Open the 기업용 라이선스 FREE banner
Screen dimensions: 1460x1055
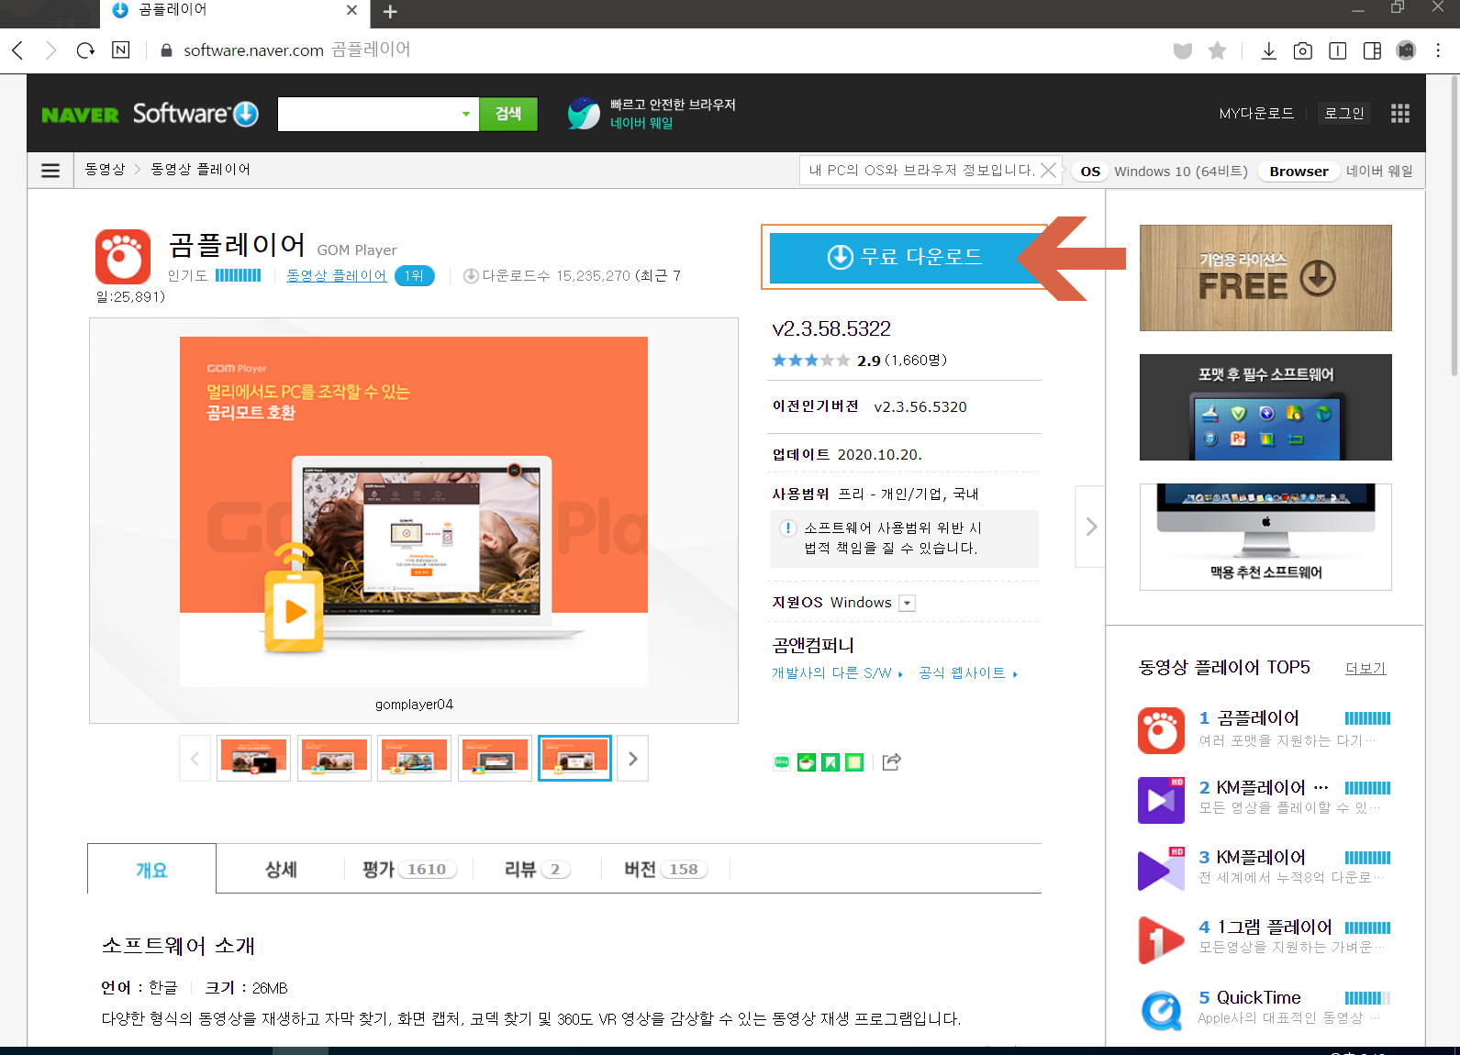click(1265, 278)
